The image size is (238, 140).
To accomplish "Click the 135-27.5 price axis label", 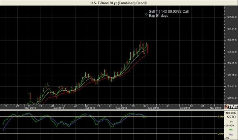I will 231,40.
